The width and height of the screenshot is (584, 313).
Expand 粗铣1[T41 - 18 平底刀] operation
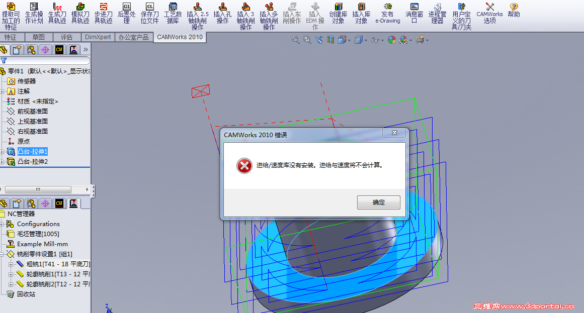pos(11,264)
